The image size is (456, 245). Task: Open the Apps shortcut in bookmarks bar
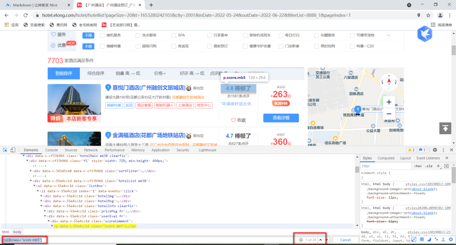(11, 25)
